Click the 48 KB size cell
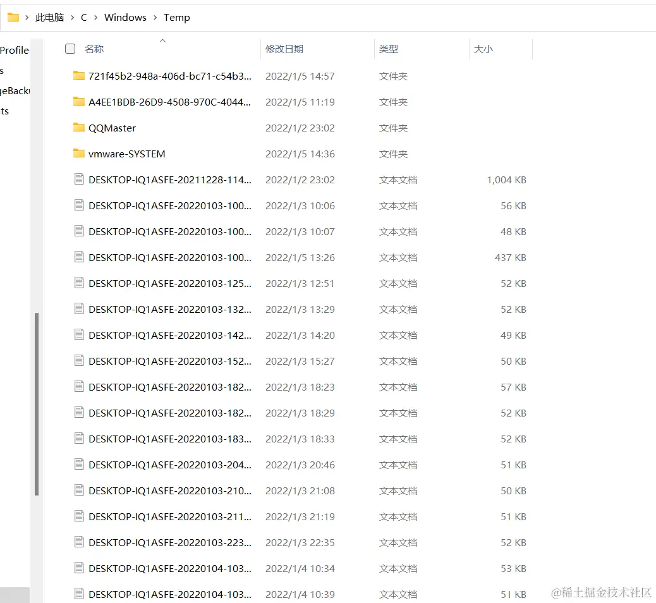 coord(513,231)
